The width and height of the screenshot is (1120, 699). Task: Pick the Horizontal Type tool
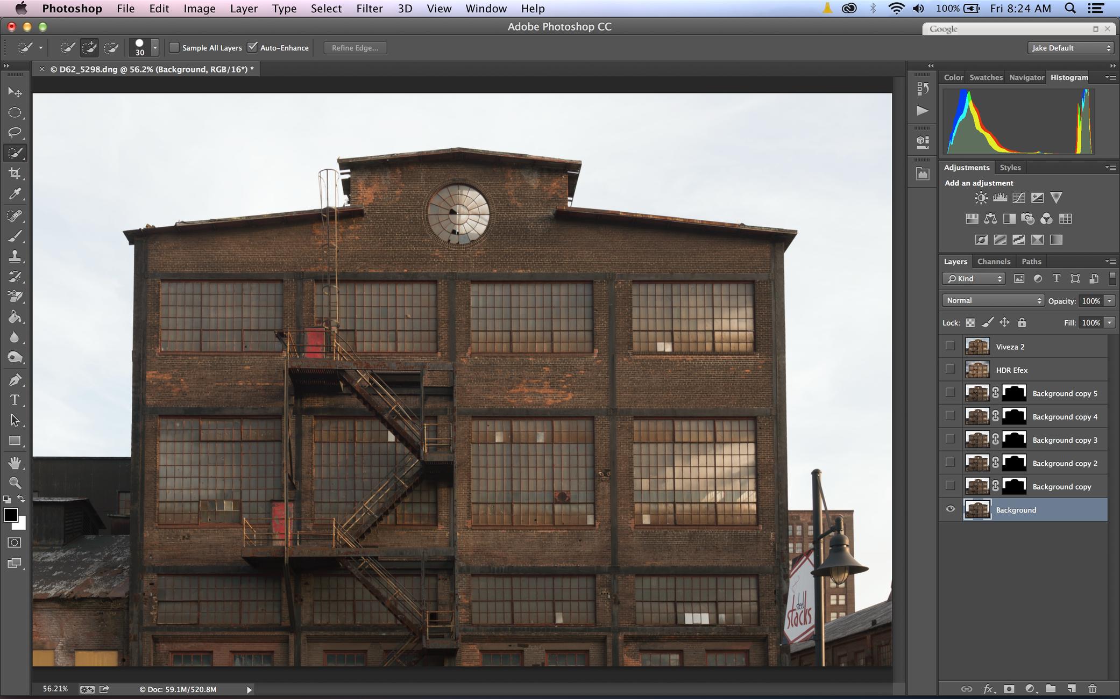[x=15, y=400]
